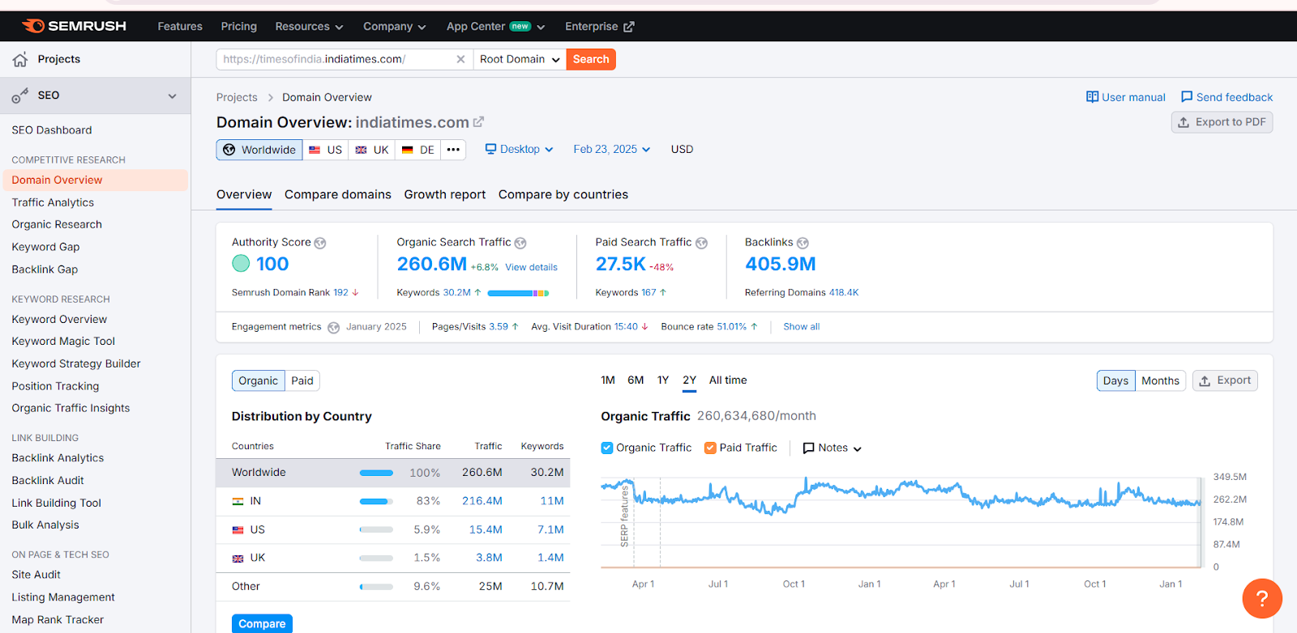Switch distribution view to Organic
The image size is (1297, 633).
[x=259, y=380]
